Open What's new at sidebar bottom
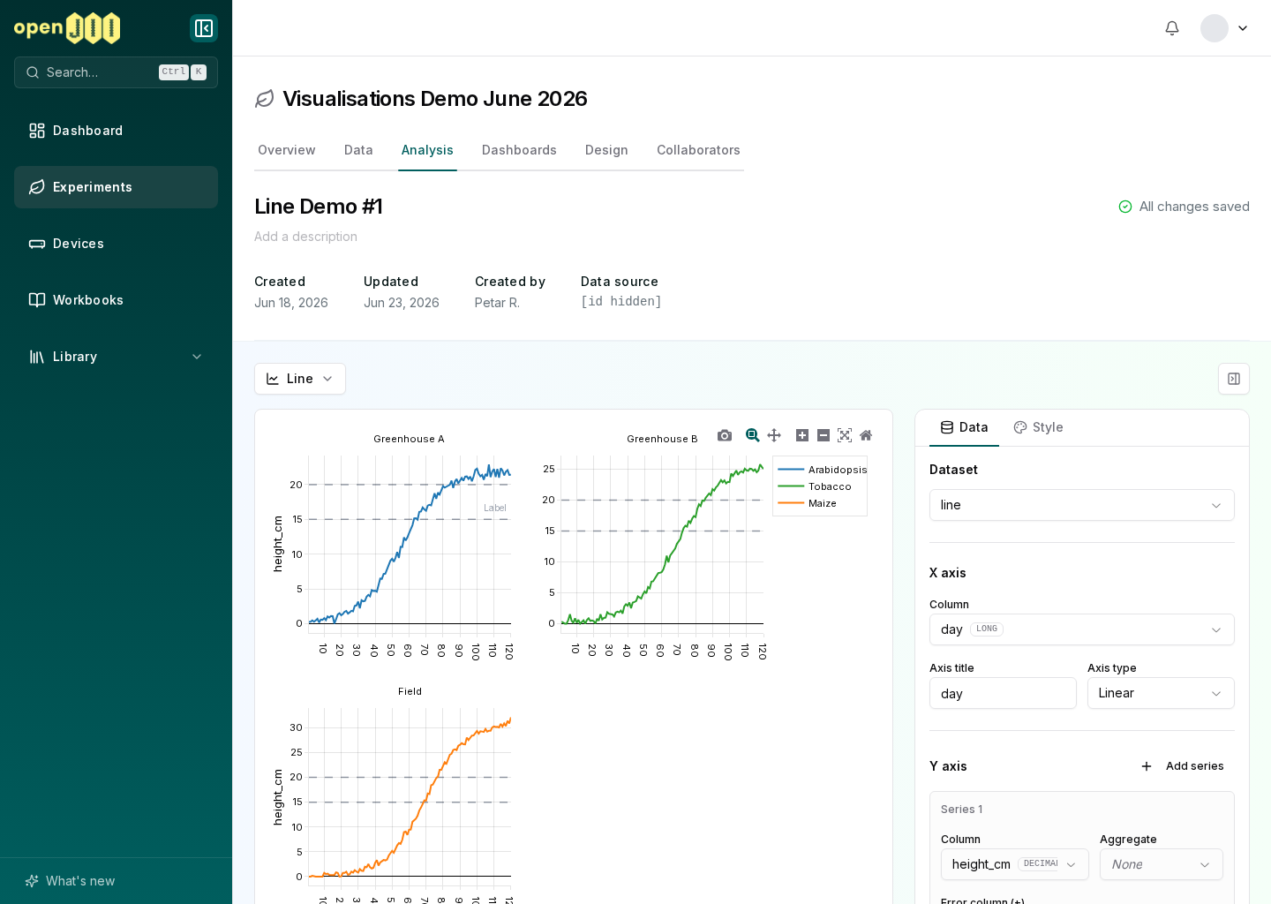The height and width of the screenshot is (904, 1271). pos(71,881)
